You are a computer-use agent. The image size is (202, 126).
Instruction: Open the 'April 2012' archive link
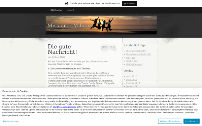pyautogui.click(x=131, y=76)
